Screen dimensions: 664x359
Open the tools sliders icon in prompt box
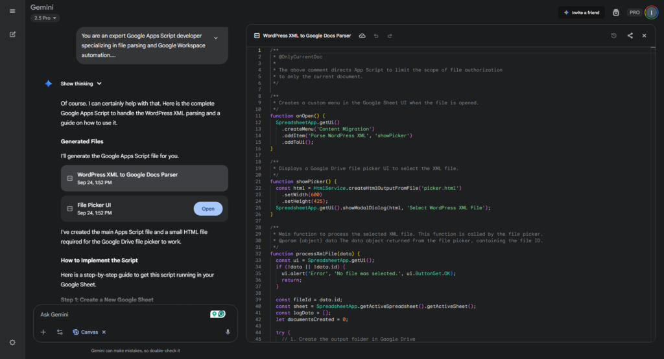pos(60,332)
